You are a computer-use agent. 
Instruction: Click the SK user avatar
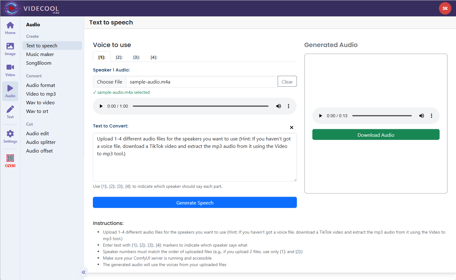pyautogui.click(x=445, y=8)
